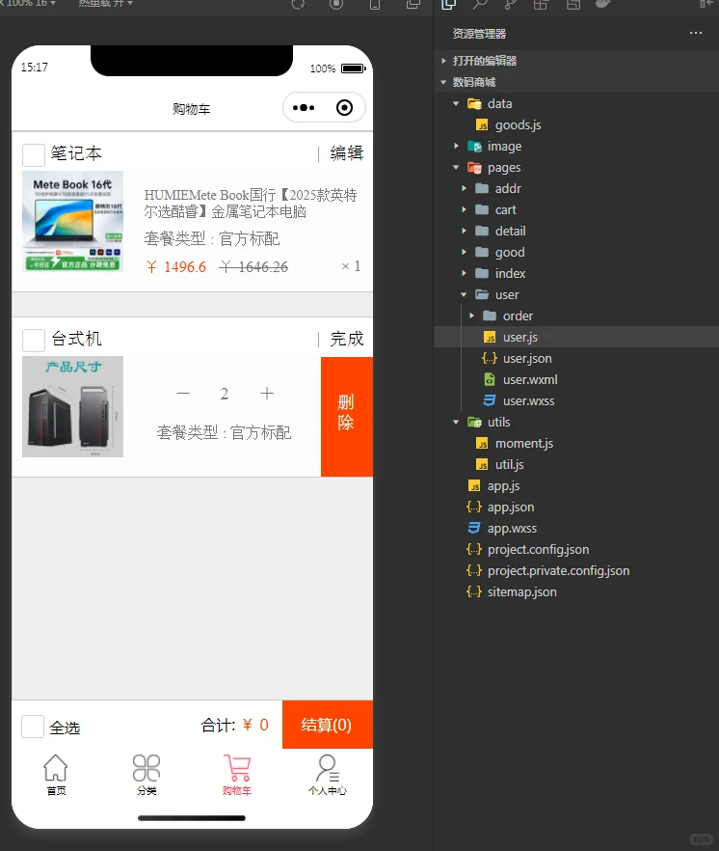Viewport: 719px width, 851px height.
Task: Click the 结算(0) checkout button
Action: (328, 725)
